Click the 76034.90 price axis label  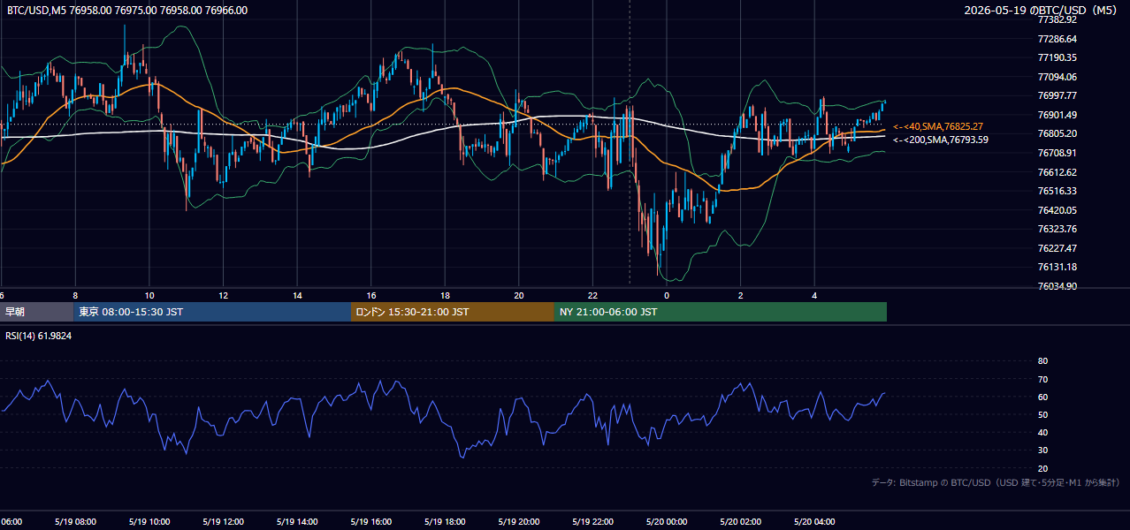coord(1057,286)
